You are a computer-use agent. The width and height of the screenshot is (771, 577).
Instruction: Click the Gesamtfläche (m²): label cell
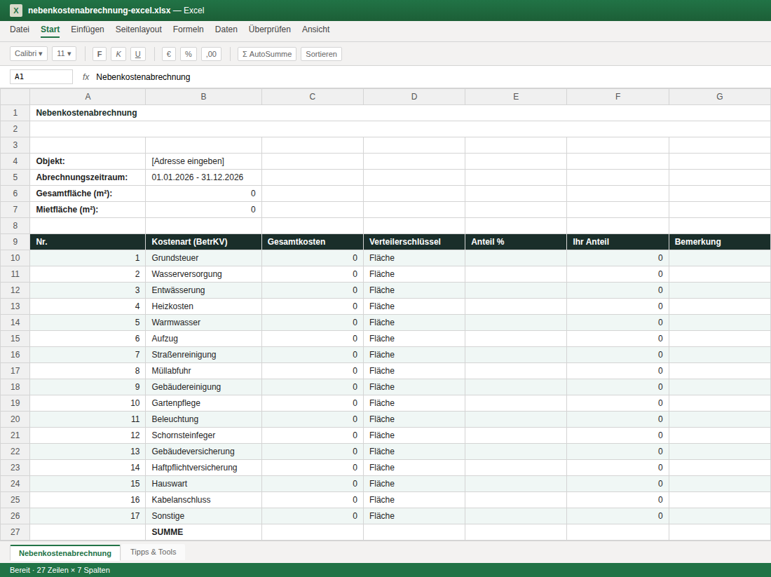(88, 194)
